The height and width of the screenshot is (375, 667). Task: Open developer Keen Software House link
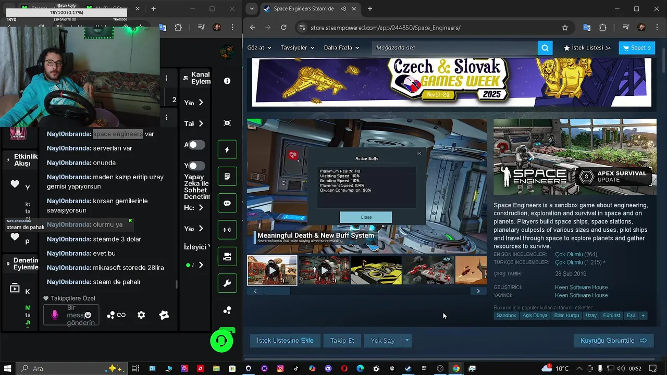[x=581, y=287]
